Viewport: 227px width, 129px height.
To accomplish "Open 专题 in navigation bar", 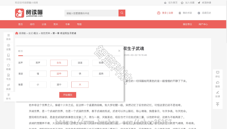I will click(79, 24).
